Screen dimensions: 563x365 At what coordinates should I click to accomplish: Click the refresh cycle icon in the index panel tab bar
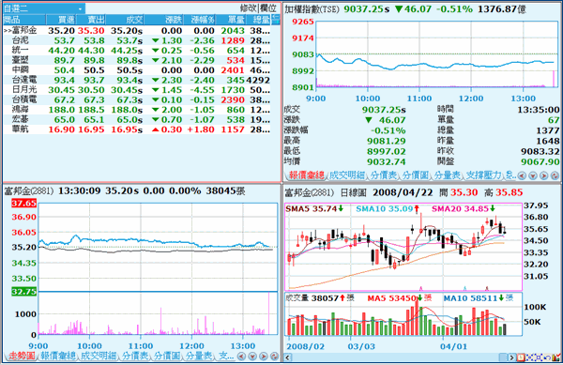click(555, 175)
